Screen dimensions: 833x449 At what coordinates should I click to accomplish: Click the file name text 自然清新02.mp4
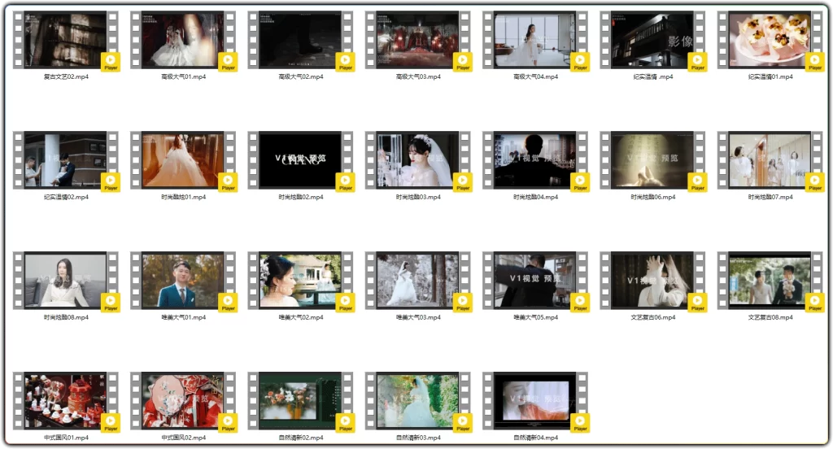[301, 438]
